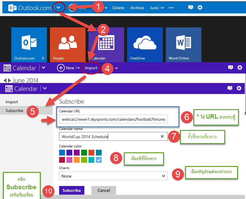Open settings gear in Subscribe page header
The image size is (246, 199).
tap(239, 88)
